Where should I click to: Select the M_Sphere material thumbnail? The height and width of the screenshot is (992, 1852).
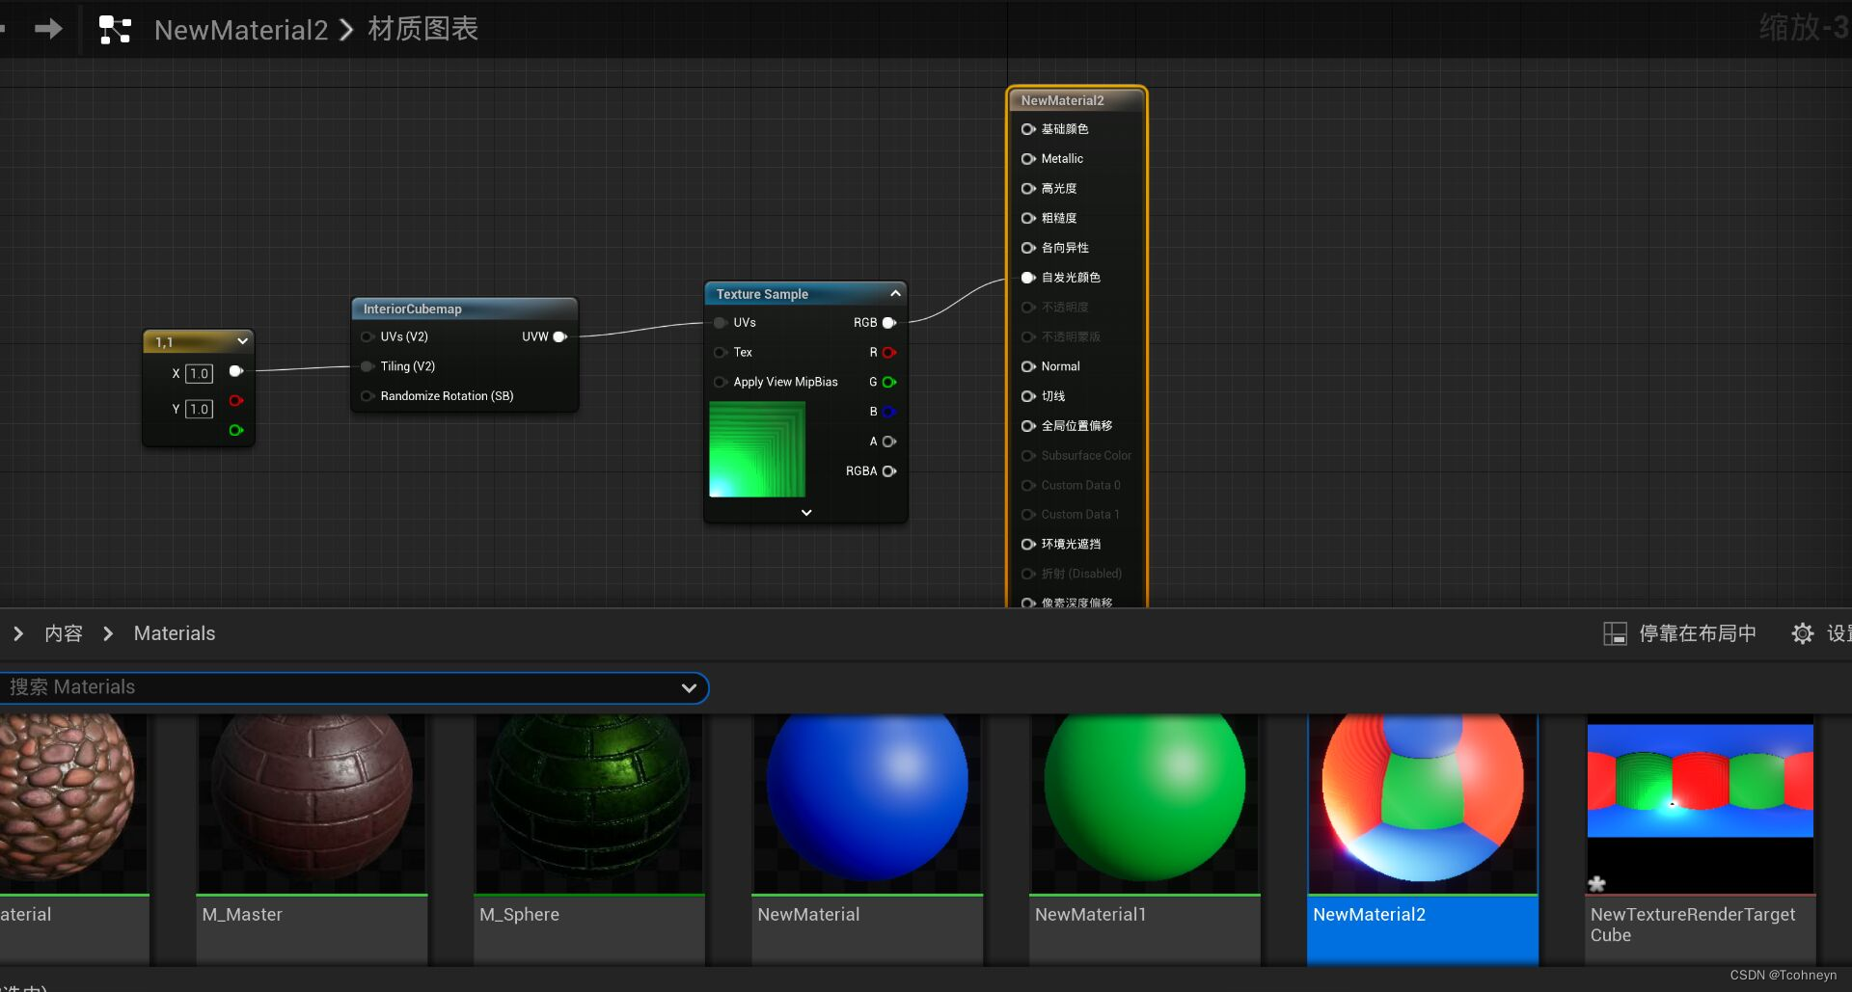pyautogui.click(x=589, y=803)
